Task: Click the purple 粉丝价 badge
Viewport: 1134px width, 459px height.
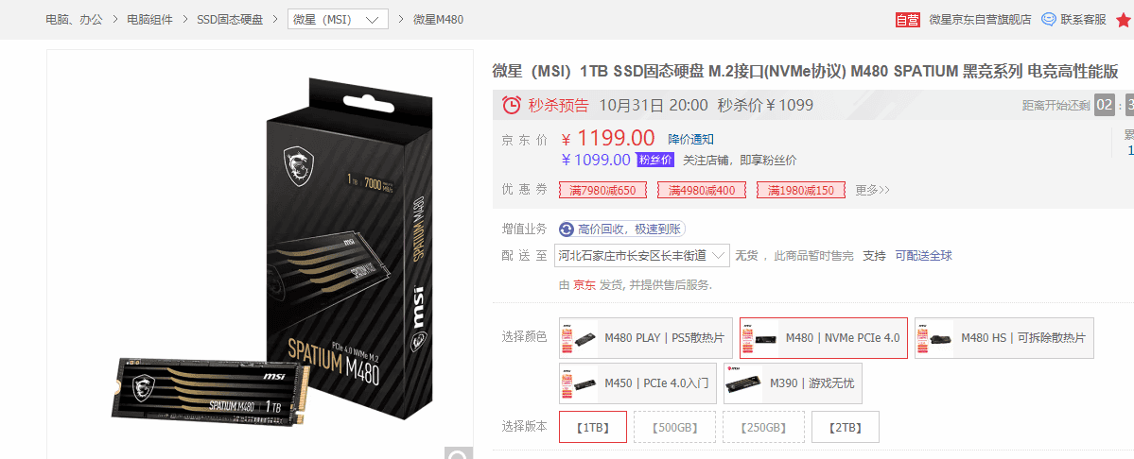Action: pos(656,160)
